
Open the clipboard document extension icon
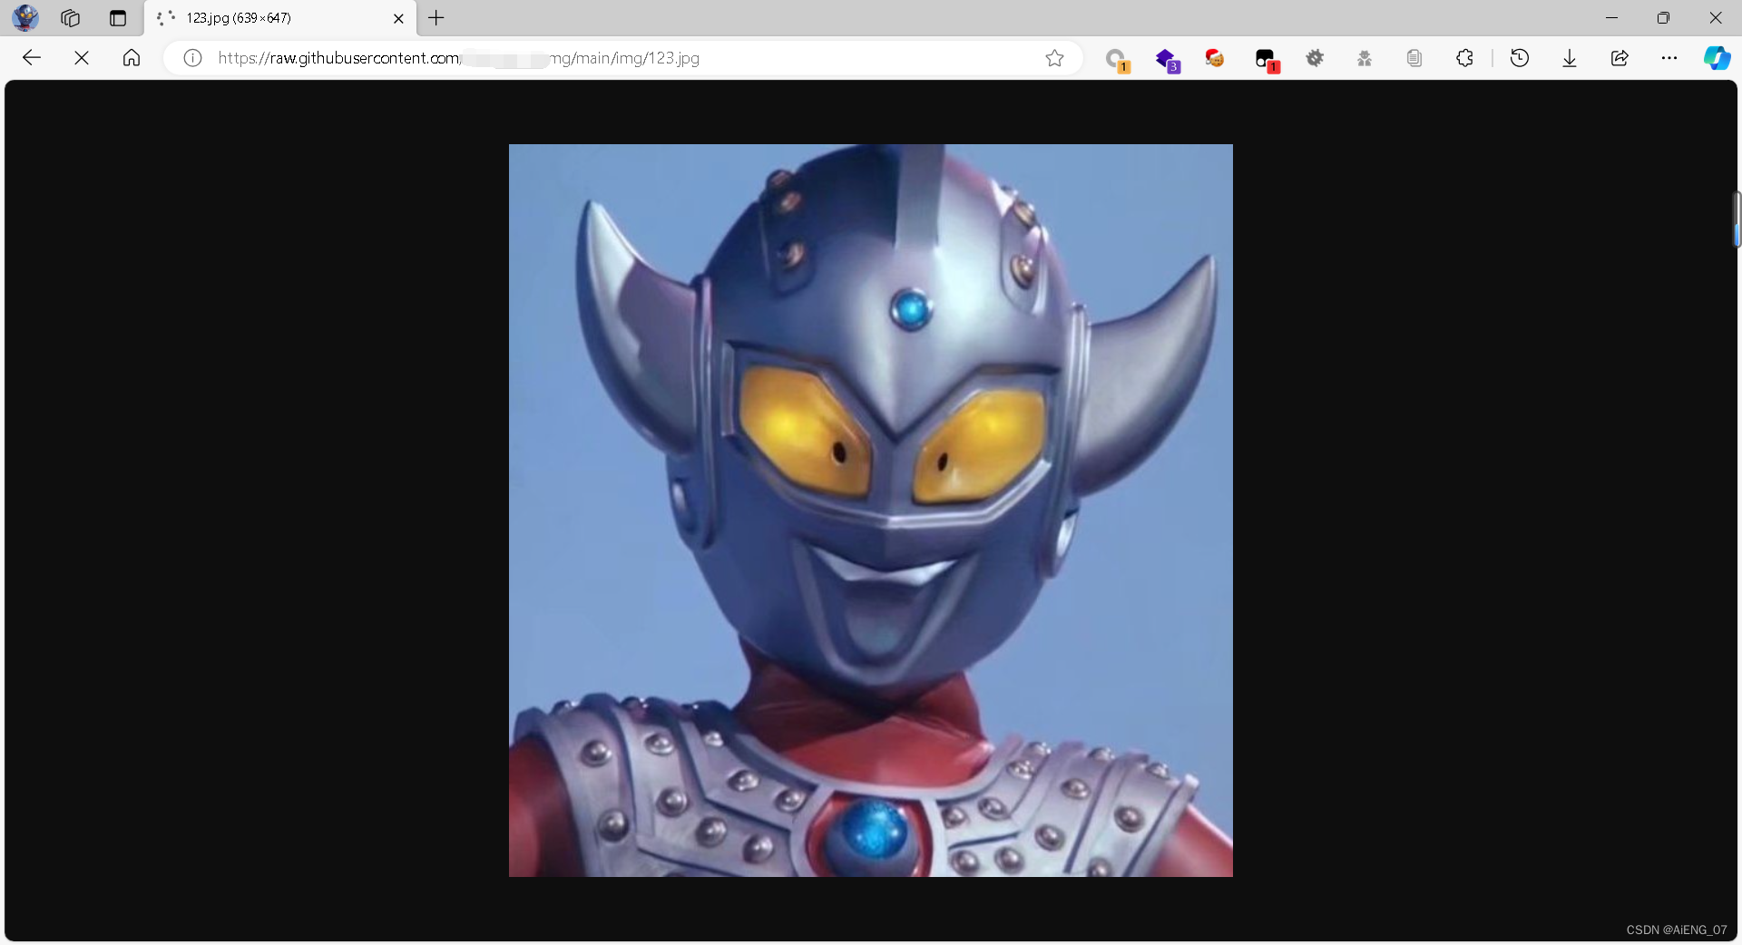[x=1414, y=58]
